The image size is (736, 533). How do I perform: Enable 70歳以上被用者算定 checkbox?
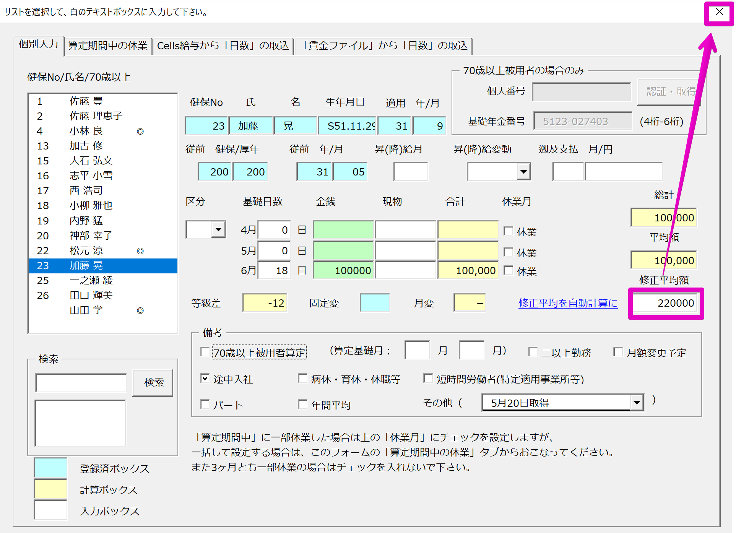(x=205, y=352)
